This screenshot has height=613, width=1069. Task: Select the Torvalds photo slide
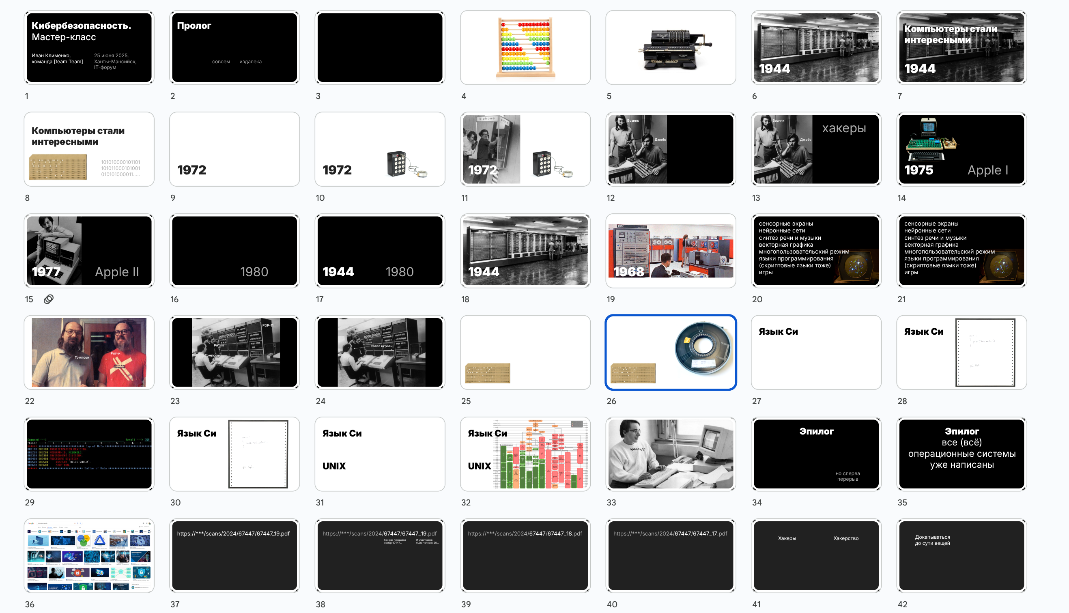pos(670,454)
